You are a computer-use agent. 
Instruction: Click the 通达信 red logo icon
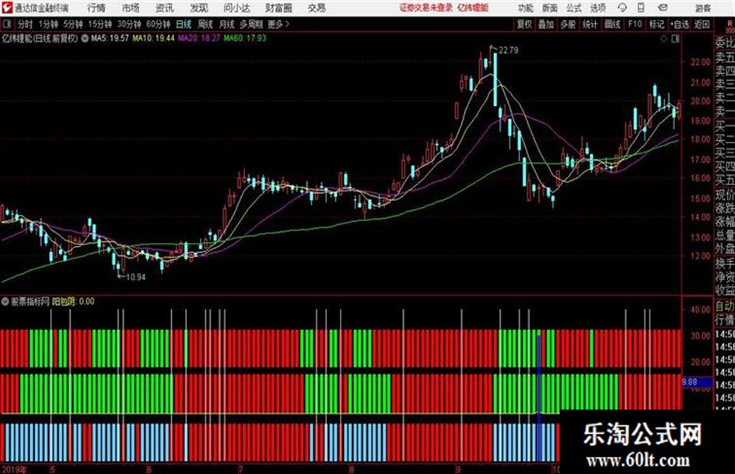6,8
